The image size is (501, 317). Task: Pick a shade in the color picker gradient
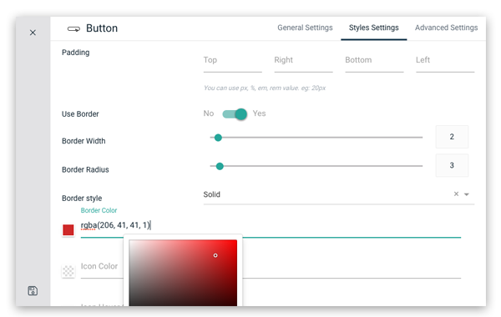183,273
